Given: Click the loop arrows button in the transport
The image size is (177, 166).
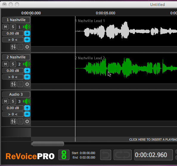Looking at the screenshot, I should (122, 155).
